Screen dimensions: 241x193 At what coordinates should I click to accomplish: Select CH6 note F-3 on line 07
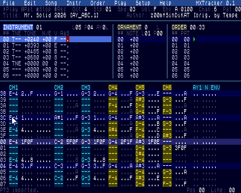pyautogui.click(x=167, y=184)
